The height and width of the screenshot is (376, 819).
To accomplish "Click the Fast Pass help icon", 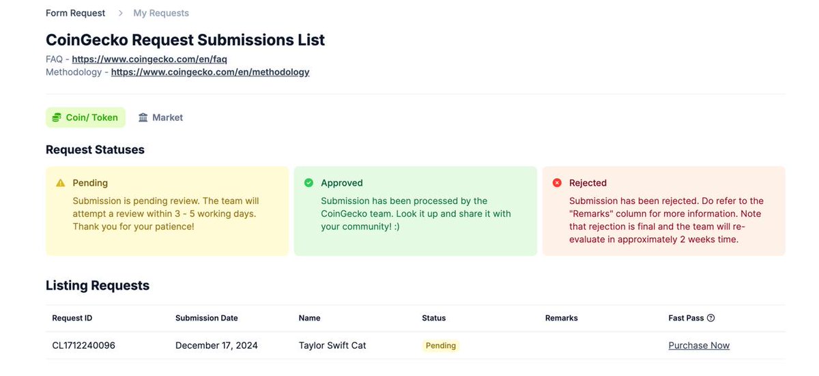I will pyautogui.click(x=710, y=318).
